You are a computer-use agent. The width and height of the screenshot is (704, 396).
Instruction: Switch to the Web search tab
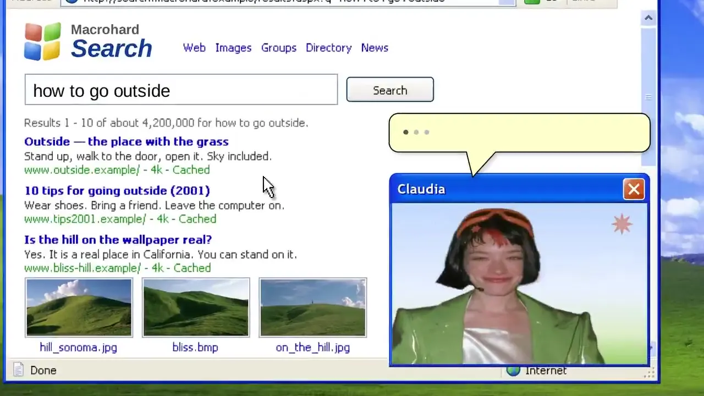pyautogui.click(x=194, y=48)
